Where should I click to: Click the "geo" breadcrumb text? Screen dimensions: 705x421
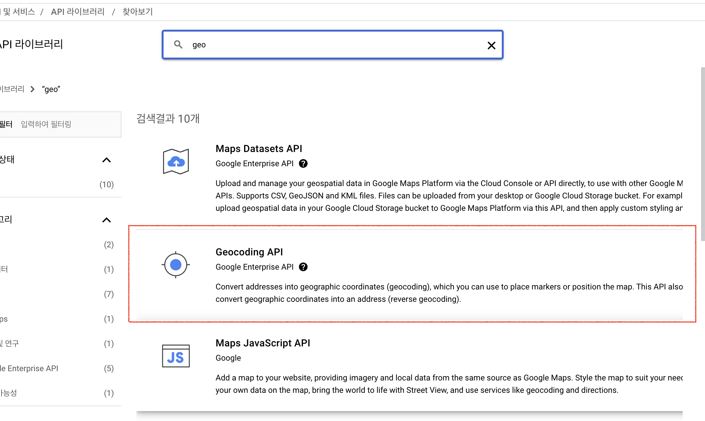(51, 89)
